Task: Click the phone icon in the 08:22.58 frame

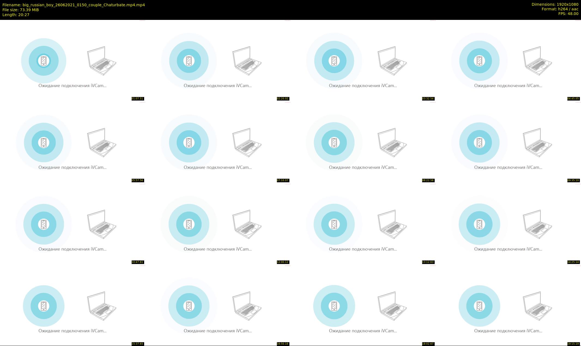Action: (334, 142)
